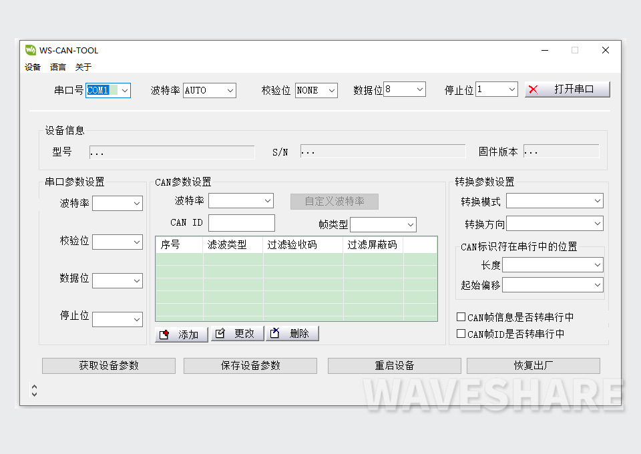Click the 删除 (Delete) icon

(x=276, y=333)
